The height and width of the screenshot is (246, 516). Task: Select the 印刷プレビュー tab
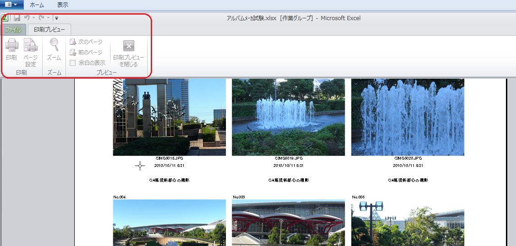click(49, 30)
